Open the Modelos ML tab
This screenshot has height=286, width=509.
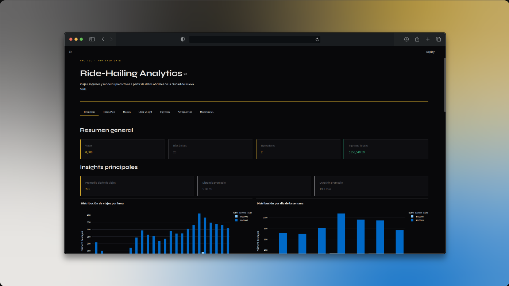pos(207,111)
